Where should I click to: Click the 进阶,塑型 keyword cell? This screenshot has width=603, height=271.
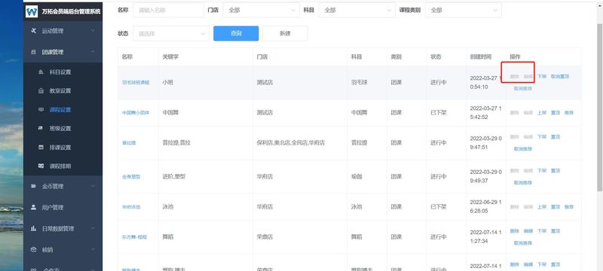tap(174, 177)
